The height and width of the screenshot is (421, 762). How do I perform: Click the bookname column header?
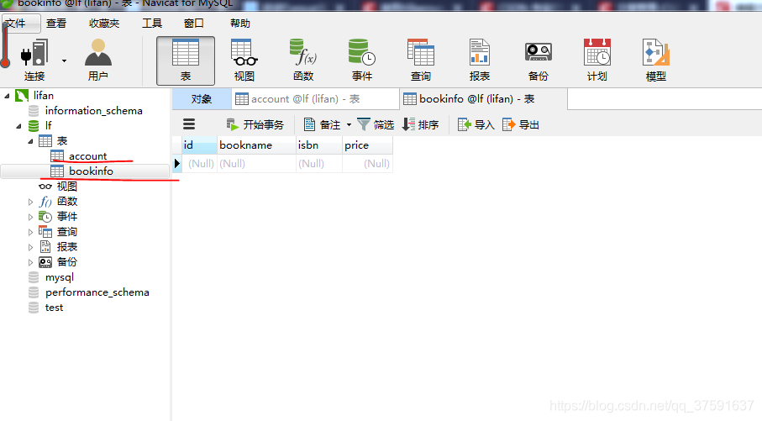256,145
